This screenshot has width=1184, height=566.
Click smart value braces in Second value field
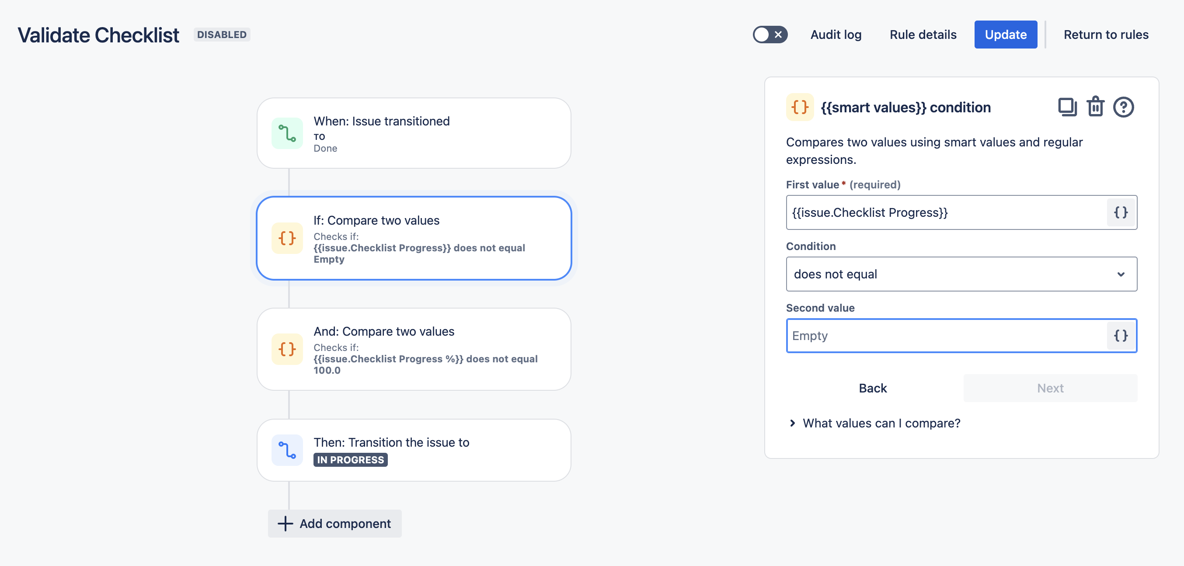[x=1121, y=336]
